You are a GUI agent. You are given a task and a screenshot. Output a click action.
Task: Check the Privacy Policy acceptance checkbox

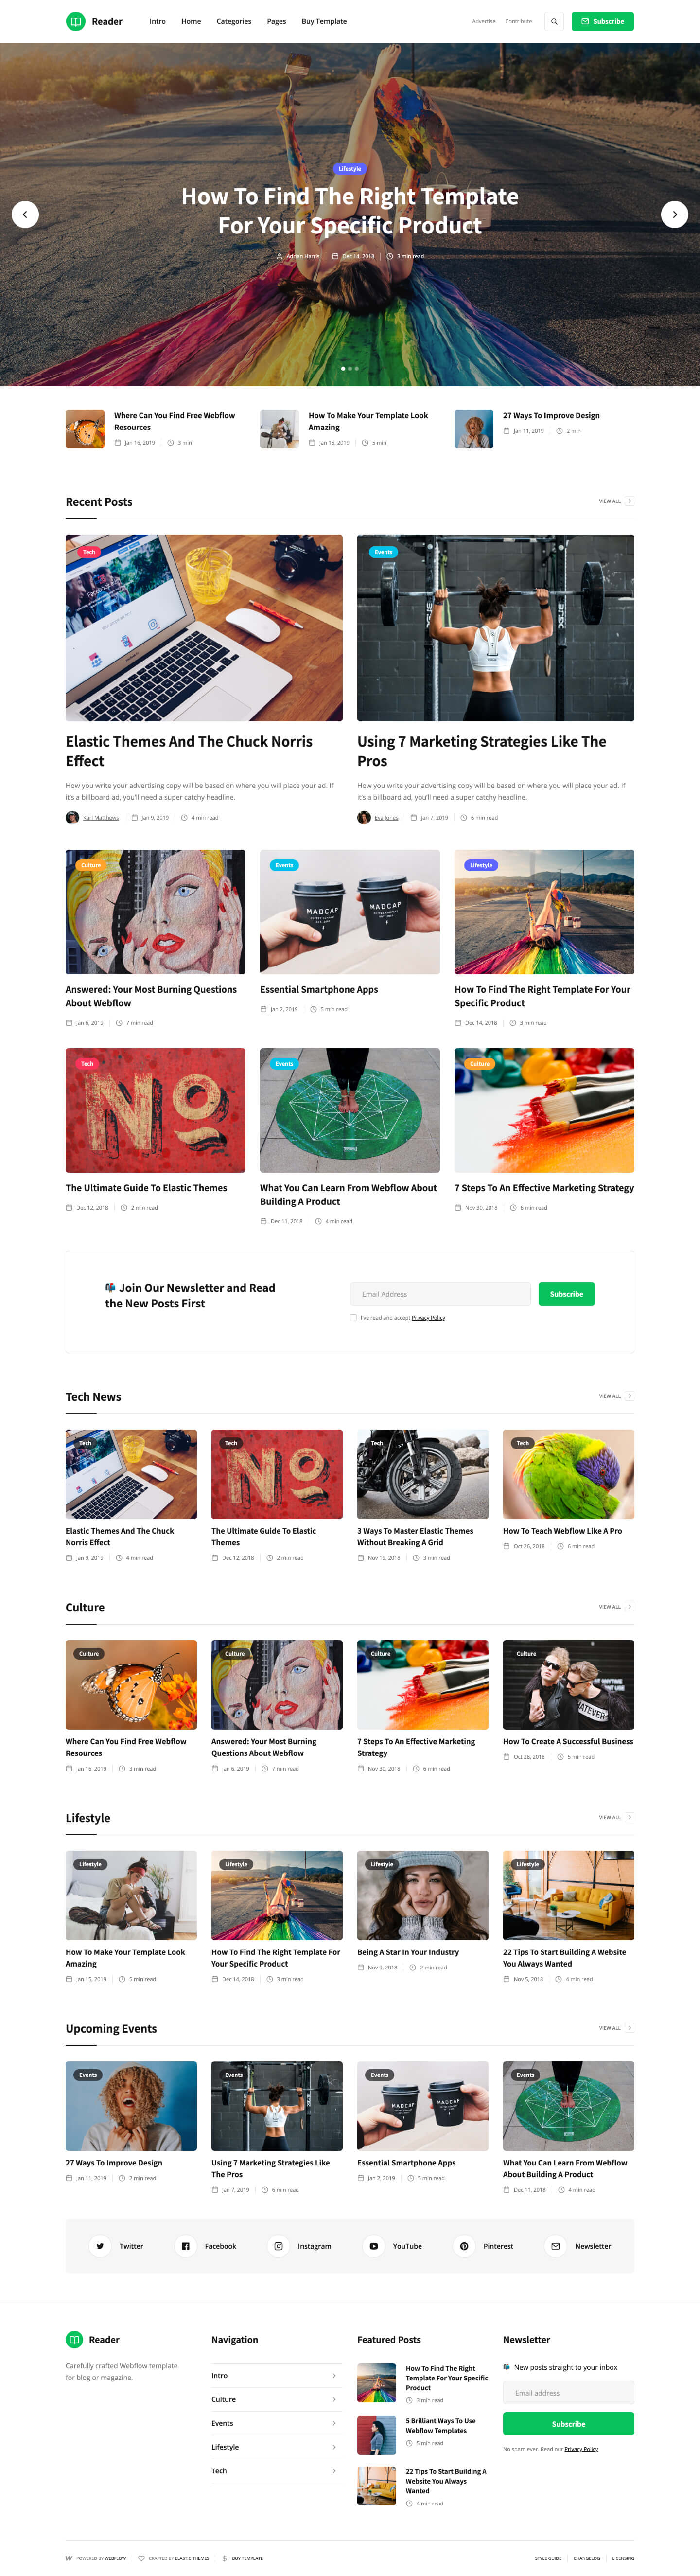[353, 1317]
